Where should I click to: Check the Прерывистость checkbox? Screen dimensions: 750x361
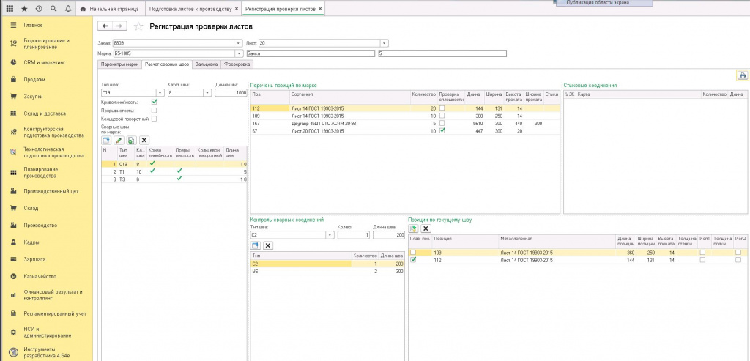pyautogui.click(x=154, y=111)
